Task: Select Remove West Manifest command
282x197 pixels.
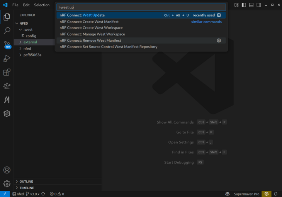Action: pos(141,41)
